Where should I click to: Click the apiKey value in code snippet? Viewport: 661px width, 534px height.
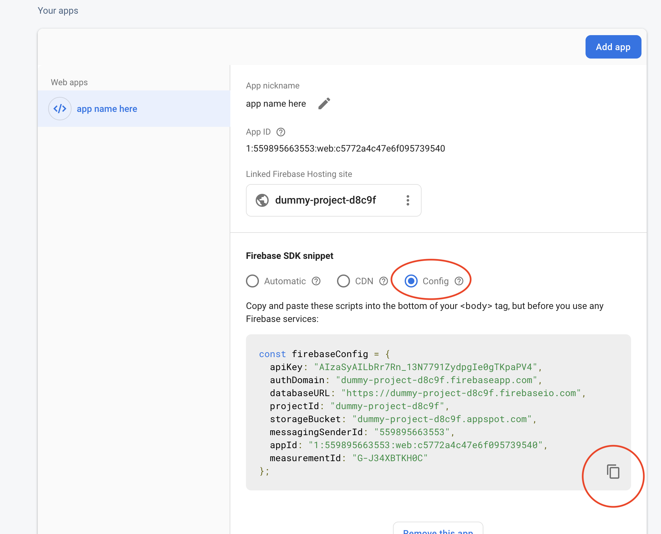(x=425, y=367)
